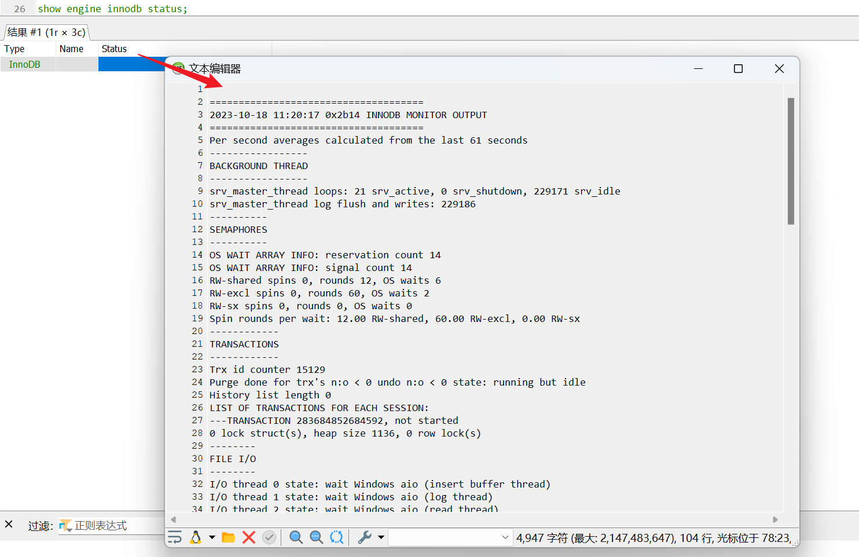
Task: Click the blue circular-arrows replace icon
Action: click(336, 537)
